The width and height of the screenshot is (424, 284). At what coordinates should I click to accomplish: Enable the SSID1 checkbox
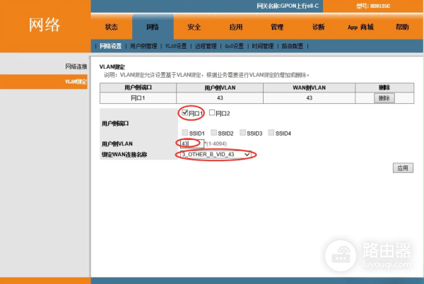pyautogui.click(x=186, y=133)
